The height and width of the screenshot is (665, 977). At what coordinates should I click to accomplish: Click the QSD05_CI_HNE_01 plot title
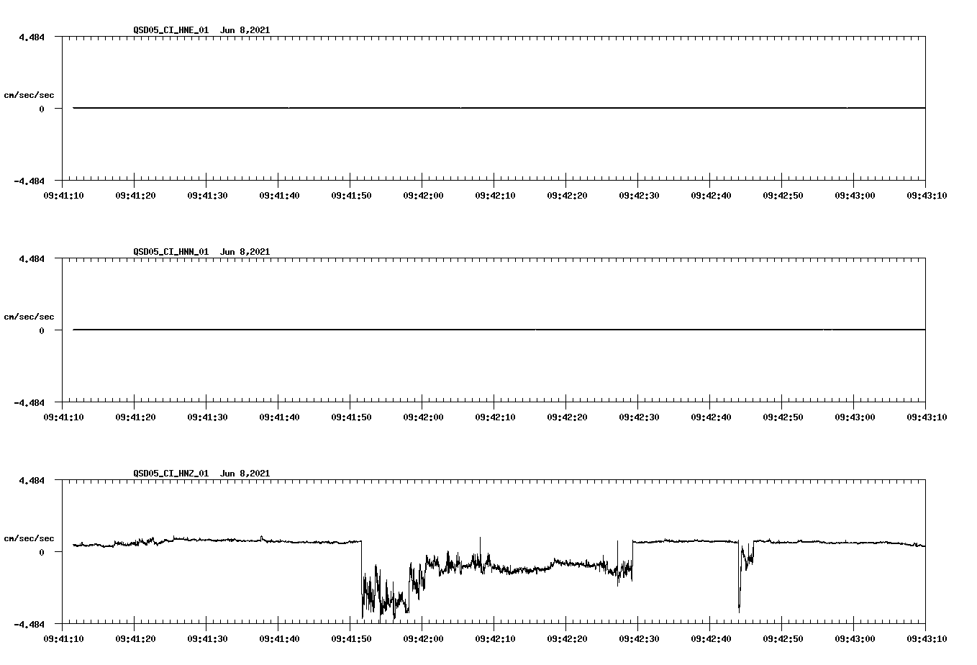click(201, 30)
